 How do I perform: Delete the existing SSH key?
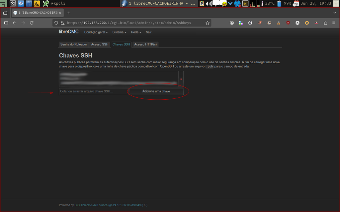point(181,79)
